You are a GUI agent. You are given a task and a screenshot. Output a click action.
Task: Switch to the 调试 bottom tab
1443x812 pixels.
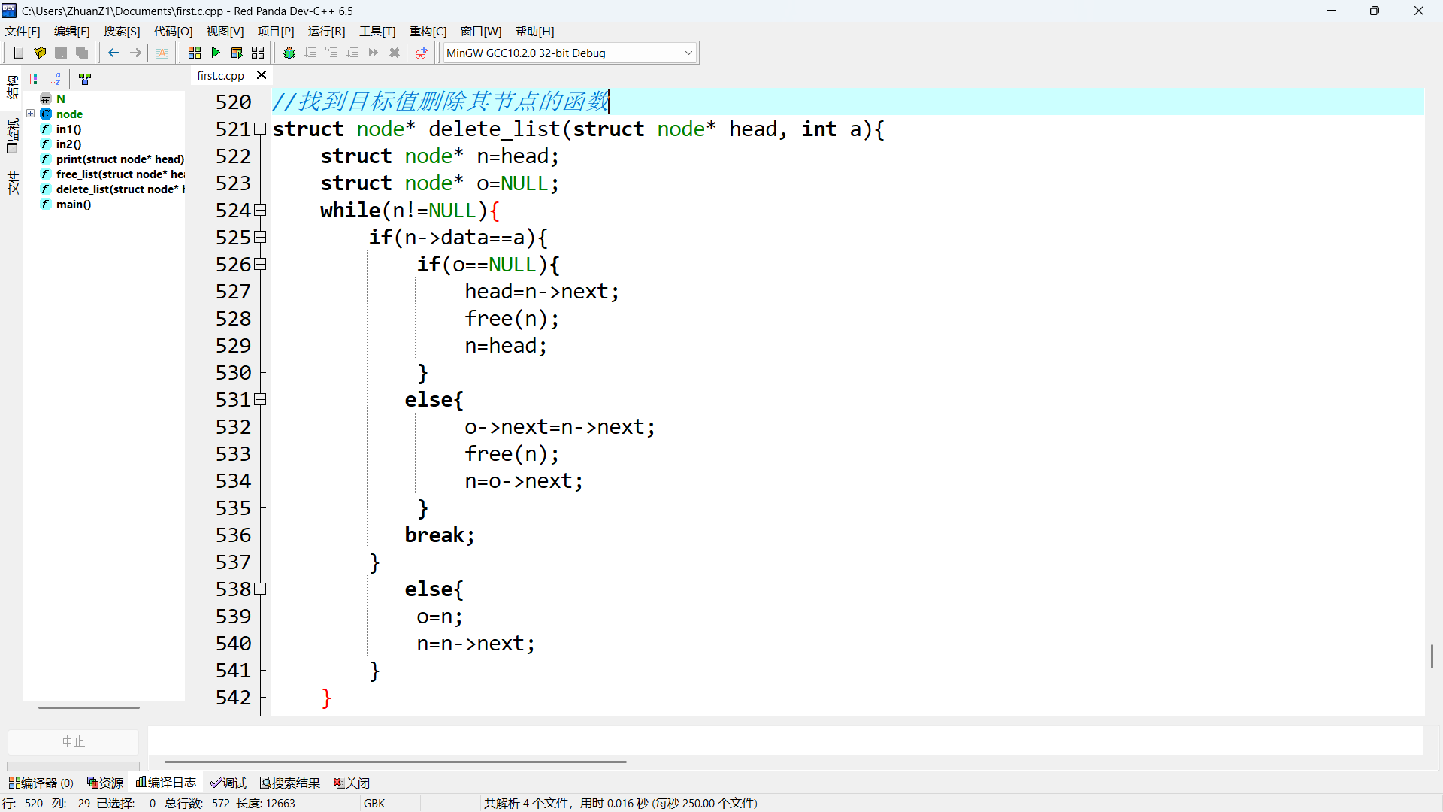[x=228, y=783]
